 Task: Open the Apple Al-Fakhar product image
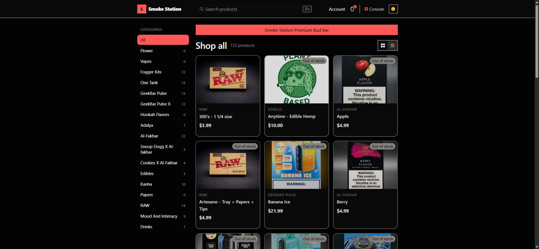click(x=365, y=80)
